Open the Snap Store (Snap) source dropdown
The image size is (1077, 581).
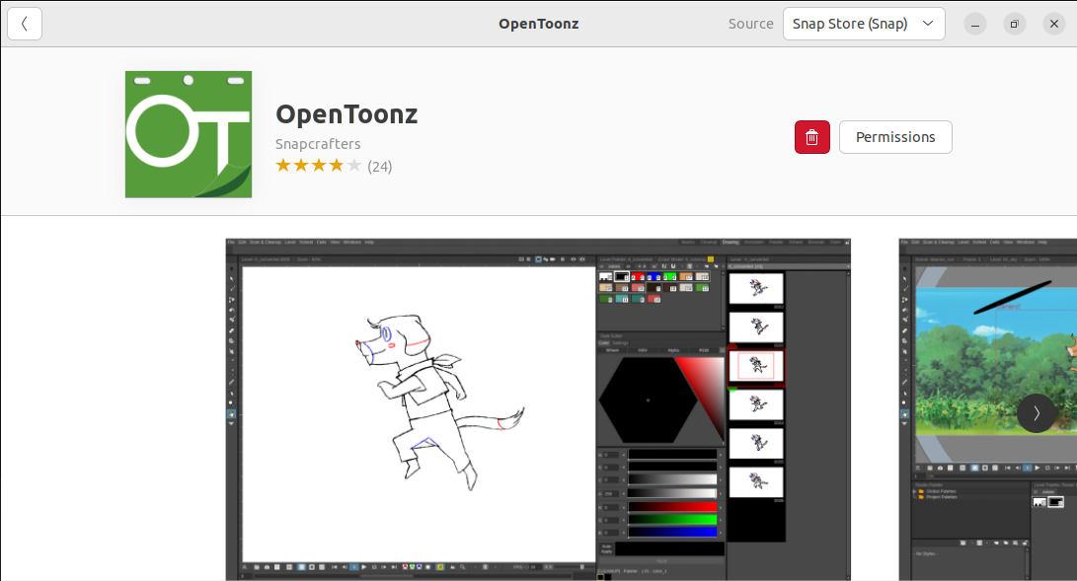pos(864,24)
